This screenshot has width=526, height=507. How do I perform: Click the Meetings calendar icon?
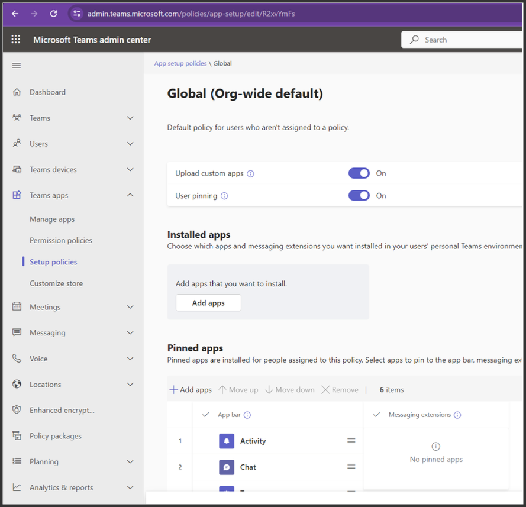point(17,307)
